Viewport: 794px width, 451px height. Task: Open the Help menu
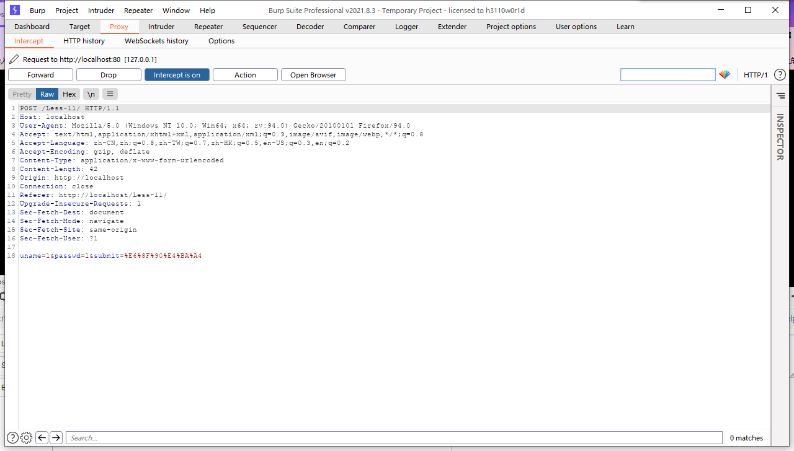[x=207, y=11]
